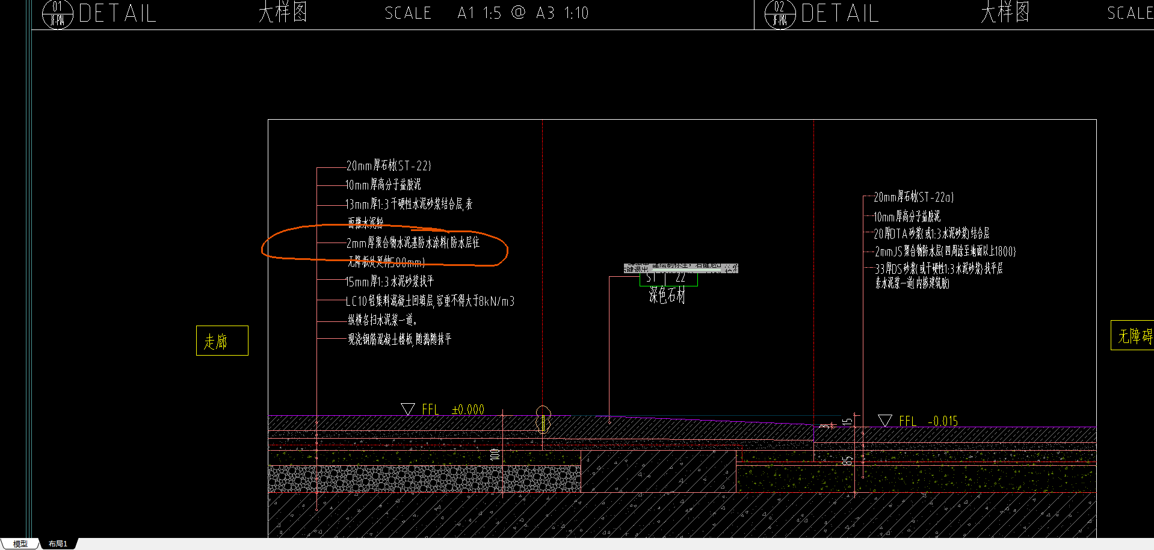Select the 20mm厚石材(ST-22) annotation
The height and width of the screenshot is (550, 1154).
pyautogui.click(x=389, y=165)
